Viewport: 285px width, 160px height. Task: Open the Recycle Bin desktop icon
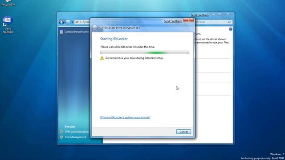pos(8,3)
